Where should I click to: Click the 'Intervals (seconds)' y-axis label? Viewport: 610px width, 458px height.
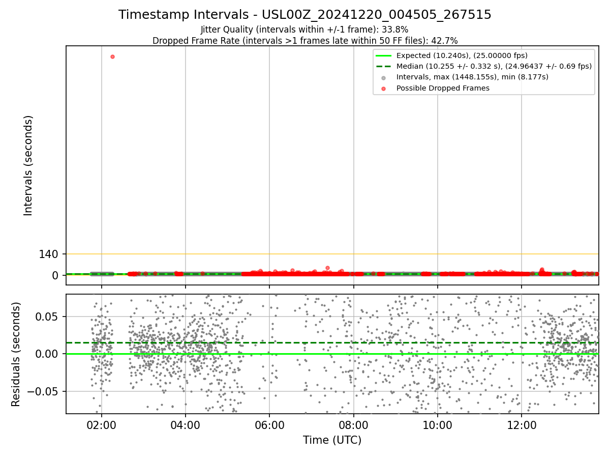coord(28,165)
